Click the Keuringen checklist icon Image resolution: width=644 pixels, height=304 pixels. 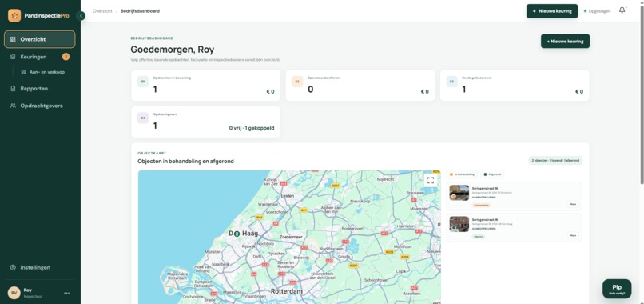[13, 57]
